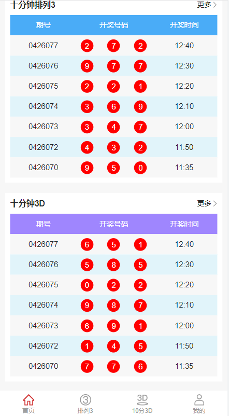Screen dimensions: 229x416
Task: Open issue 0426073 in the 3D table
Action: (43, 326)
